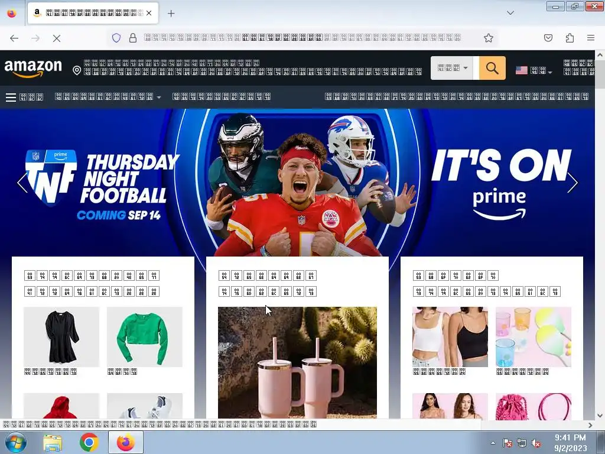Save the page to Pocket
Screen dimensions: 605x454
pyautogui.click(x=548, y=38)
